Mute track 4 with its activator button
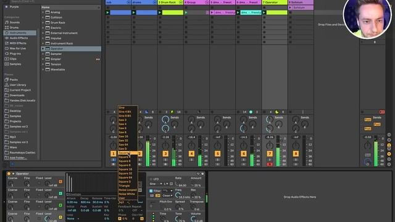This screenshot has width=395, height=222. point(191,154)
